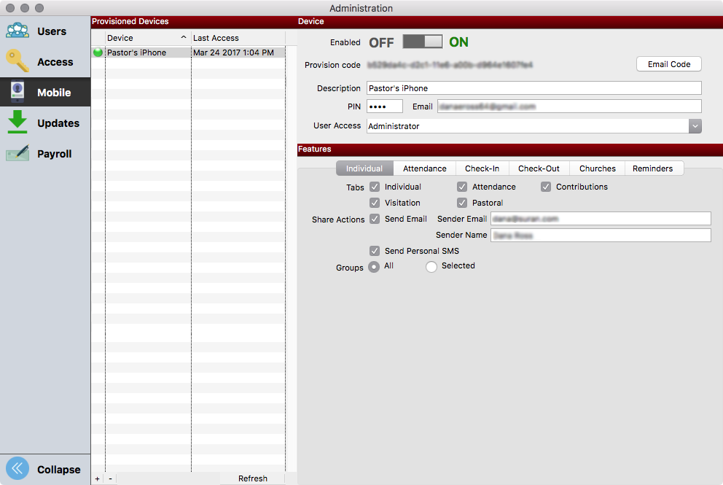Switch to the Attendance features tab
The image size is (723, 485).
click(x=424, y=168)
